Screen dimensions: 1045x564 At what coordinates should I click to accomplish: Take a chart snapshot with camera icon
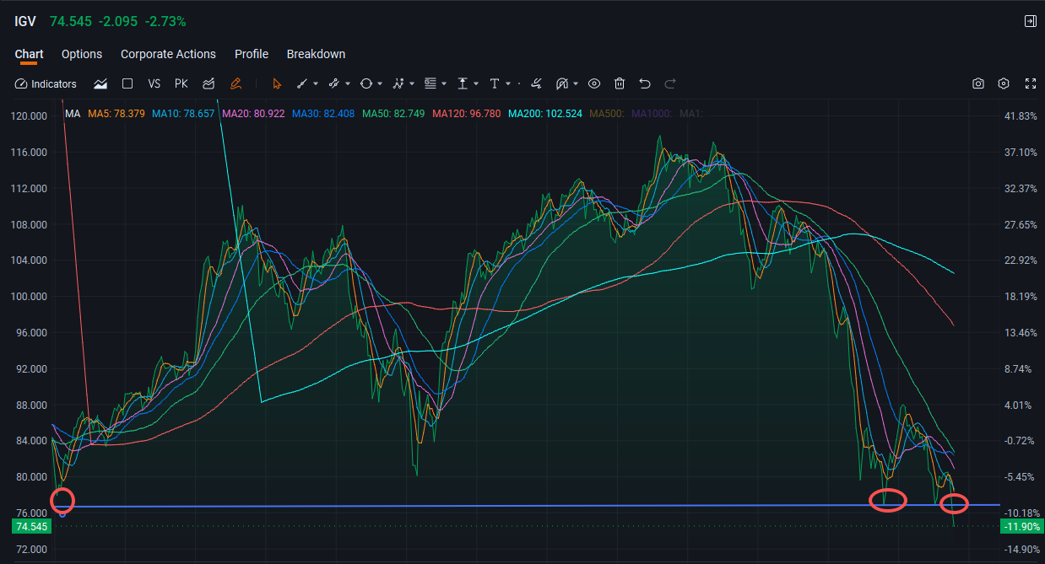978,83
